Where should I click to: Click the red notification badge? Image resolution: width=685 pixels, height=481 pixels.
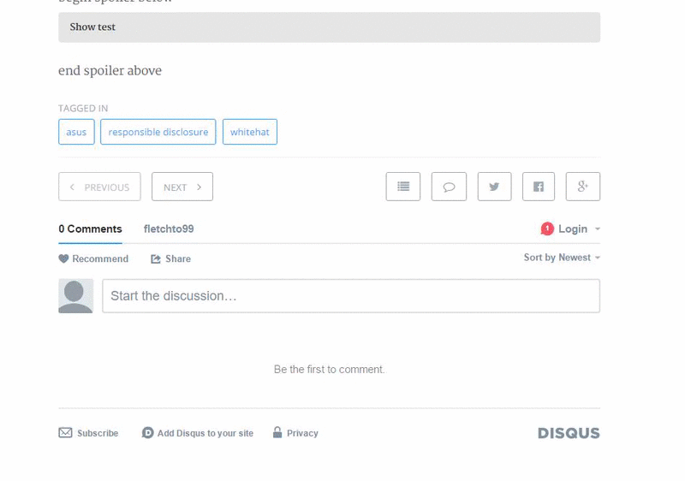coord(547,229)
